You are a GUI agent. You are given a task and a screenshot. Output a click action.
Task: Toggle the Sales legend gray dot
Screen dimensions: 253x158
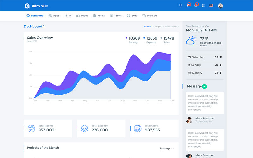[x=161, y=38]
